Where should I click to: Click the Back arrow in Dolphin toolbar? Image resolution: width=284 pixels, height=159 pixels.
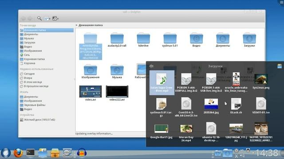coord(24,19)
